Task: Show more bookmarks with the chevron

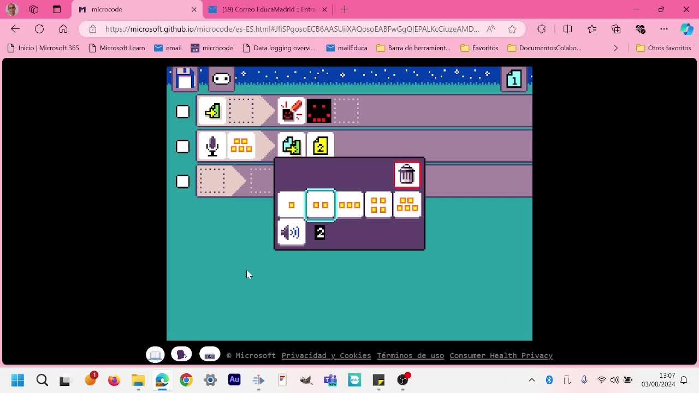Action: [615, 48]
